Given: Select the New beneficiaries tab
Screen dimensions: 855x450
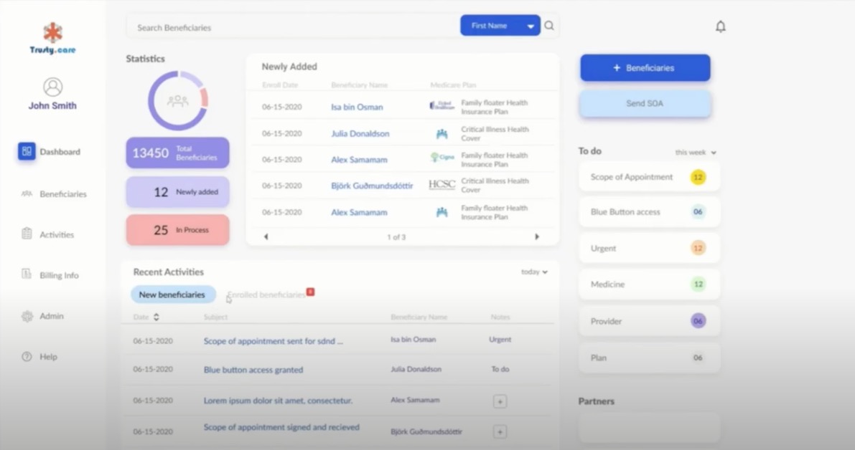Looking at the screenshot, I should point(172,295).
